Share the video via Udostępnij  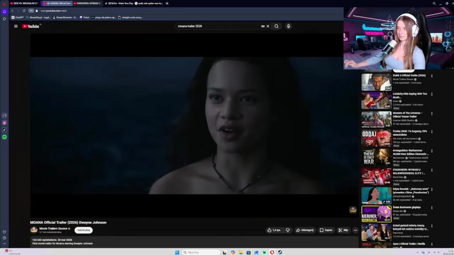(305, 230)
